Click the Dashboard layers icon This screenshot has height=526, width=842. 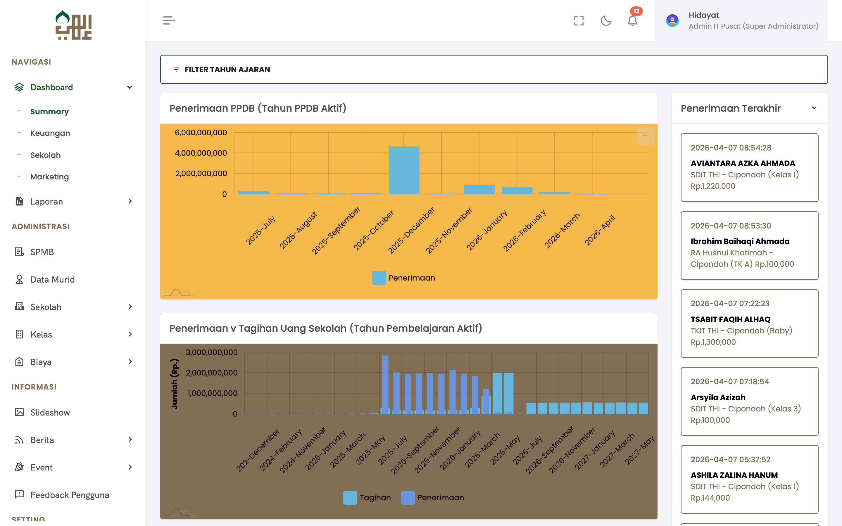coord(20,87)
